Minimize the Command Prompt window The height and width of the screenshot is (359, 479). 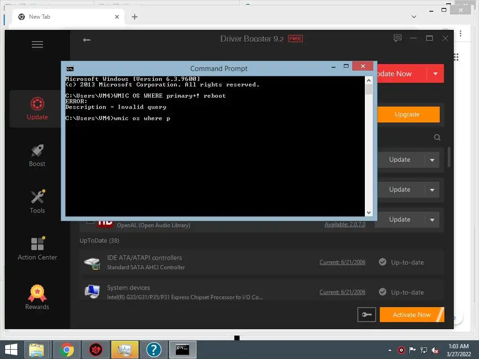click(334, 66)
